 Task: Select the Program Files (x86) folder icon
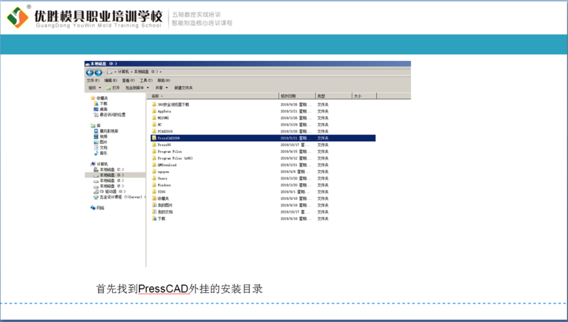click(154, 158)
